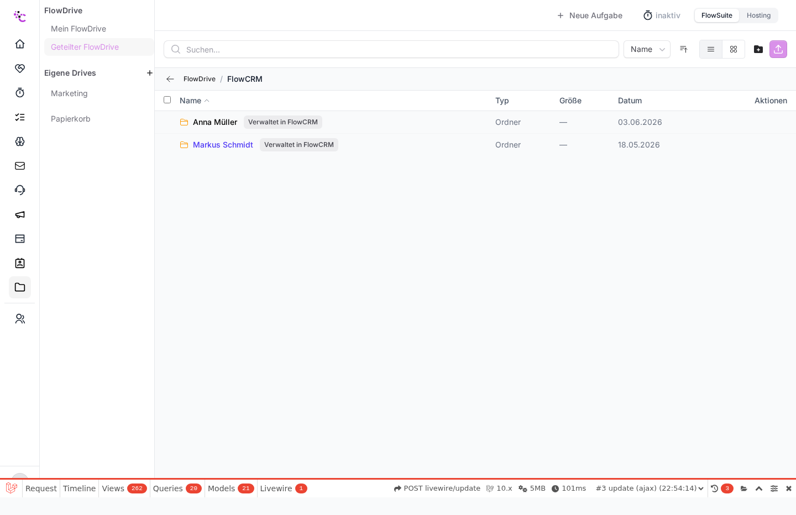Click the Typ column header
796x515 pixels.
(502, 101)
